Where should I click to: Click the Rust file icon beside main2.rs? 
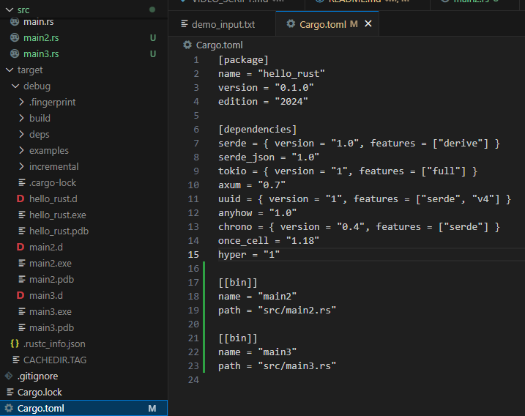[x=15, y=37]
